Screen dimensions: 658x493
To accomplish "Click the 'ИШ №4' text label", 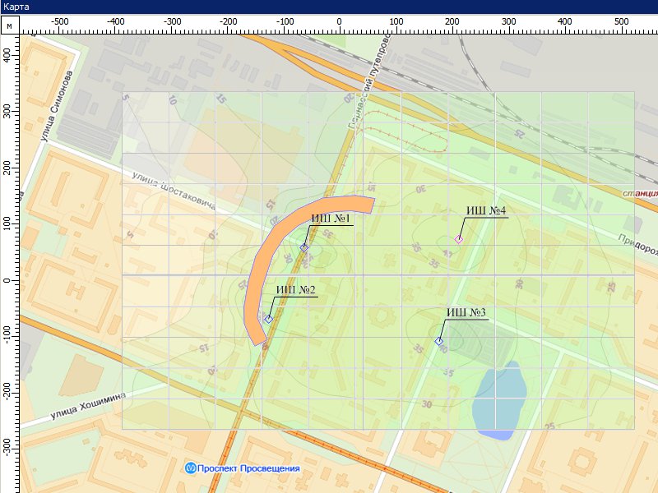I will point(485,211).
